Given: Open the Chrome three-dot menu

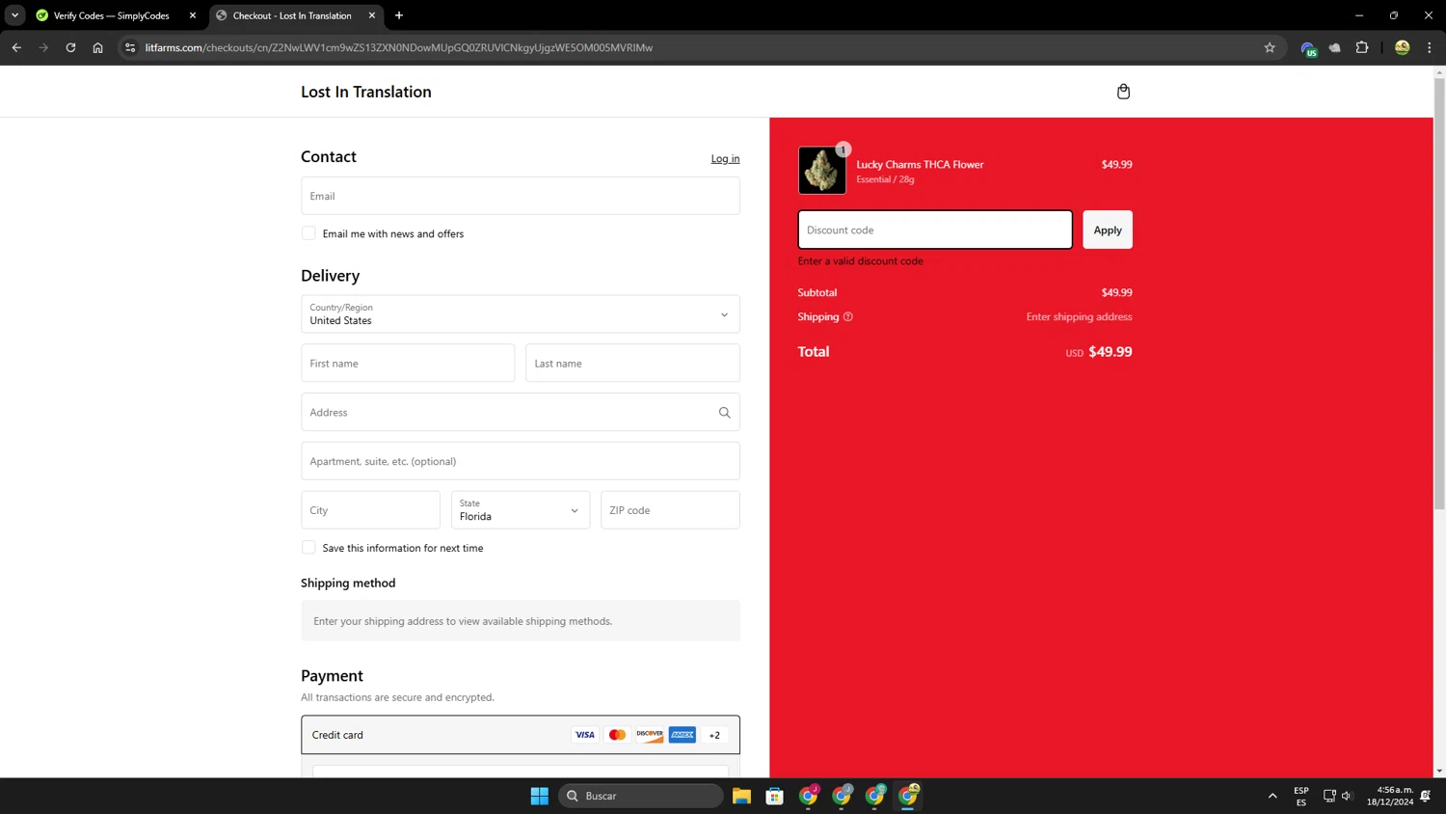Looking at the screenshot, I should pyautogui.click(x=1430, y=47).
